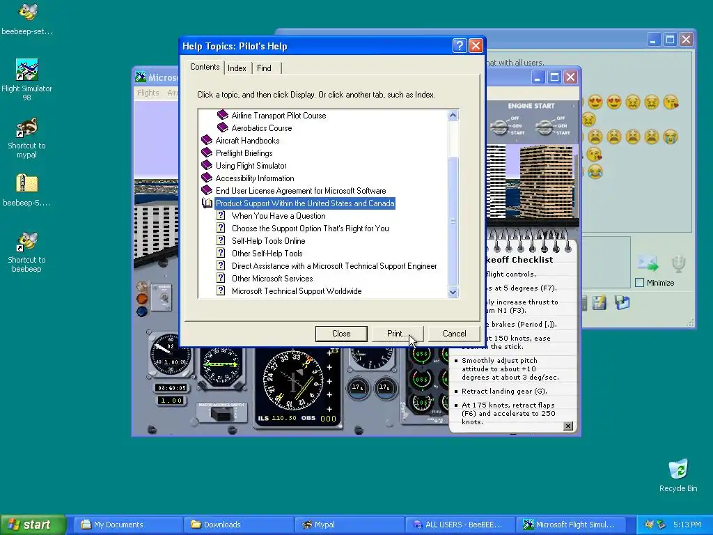The width and height of the screenshot is (713, 535).
Task: Click the loudly crying emoji in BeeBEEP
Action: point(671,137)
